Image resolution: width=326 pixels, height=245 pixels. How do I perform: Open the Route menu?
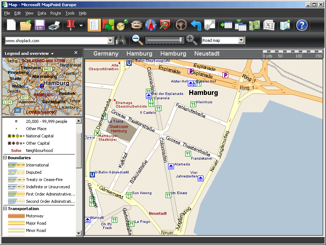tap(56, 13)
